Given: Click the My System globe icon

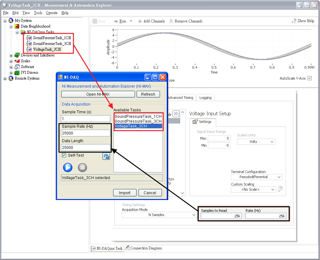Looking at the screenshot, I should (x=11, y=21).
